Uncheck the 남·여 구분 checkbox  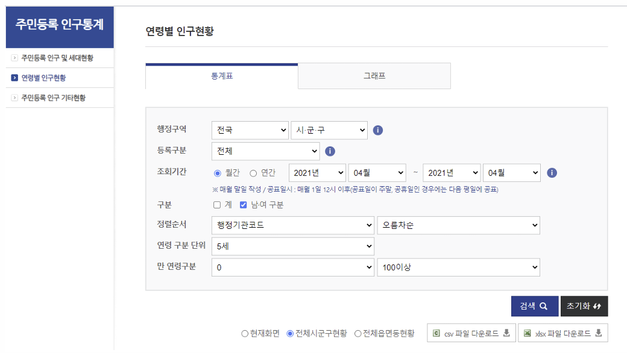(x=243, y=205)
